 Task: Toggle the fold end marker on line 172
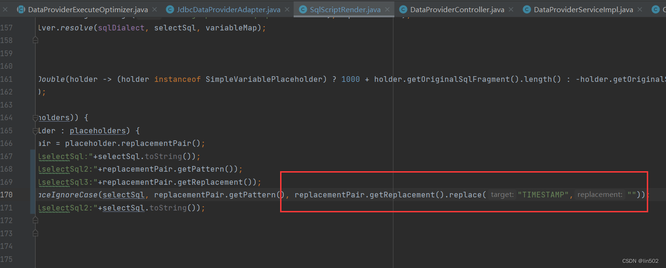click(35, 220)
